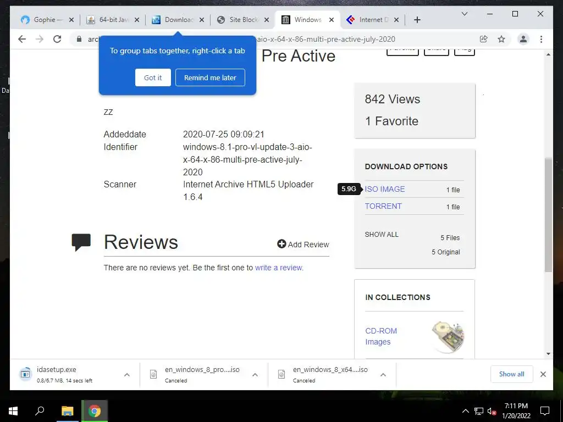Image resolution: width=563 pixels, height=422 pixels.
Task: Open the tab search dropdown arrow
Action: tap(464, 14)
